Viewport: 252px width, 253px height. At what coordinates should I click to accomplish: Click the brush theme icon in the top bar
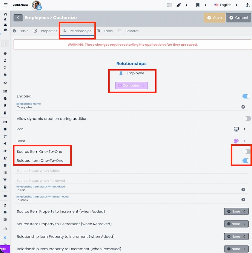(179, 5)
